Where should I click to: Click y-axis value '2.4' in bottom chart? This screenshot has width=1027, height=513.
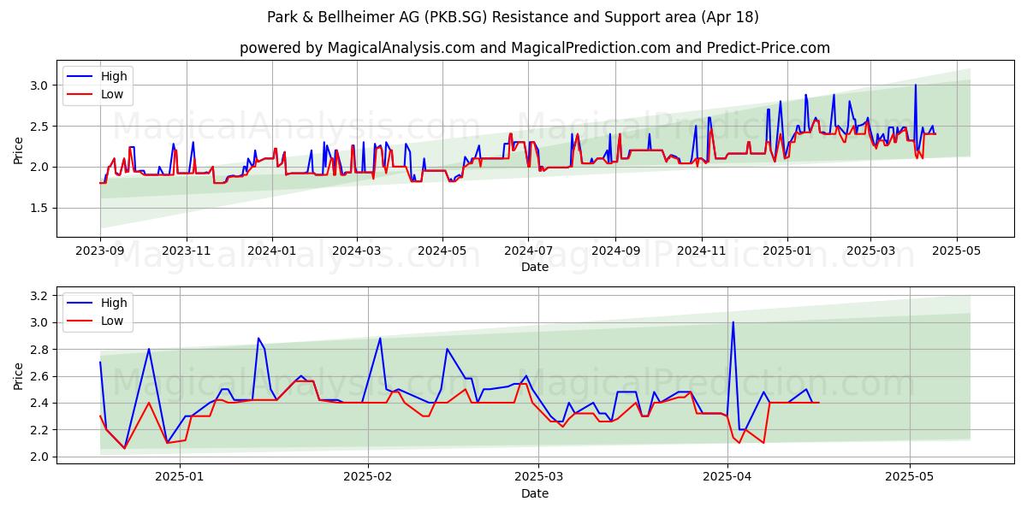pyautogui.click(x=41, y=403)
